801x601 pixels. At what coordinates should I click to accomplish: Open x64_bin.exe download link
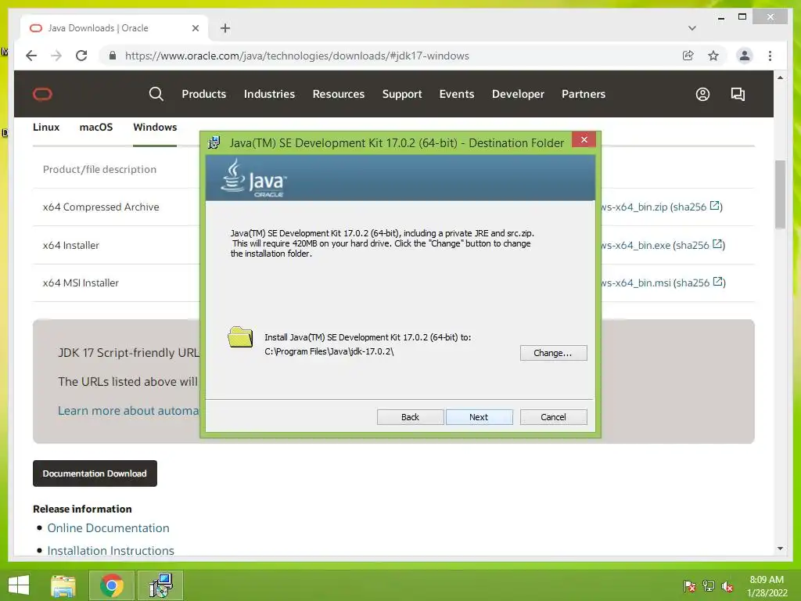click(636, 245)
